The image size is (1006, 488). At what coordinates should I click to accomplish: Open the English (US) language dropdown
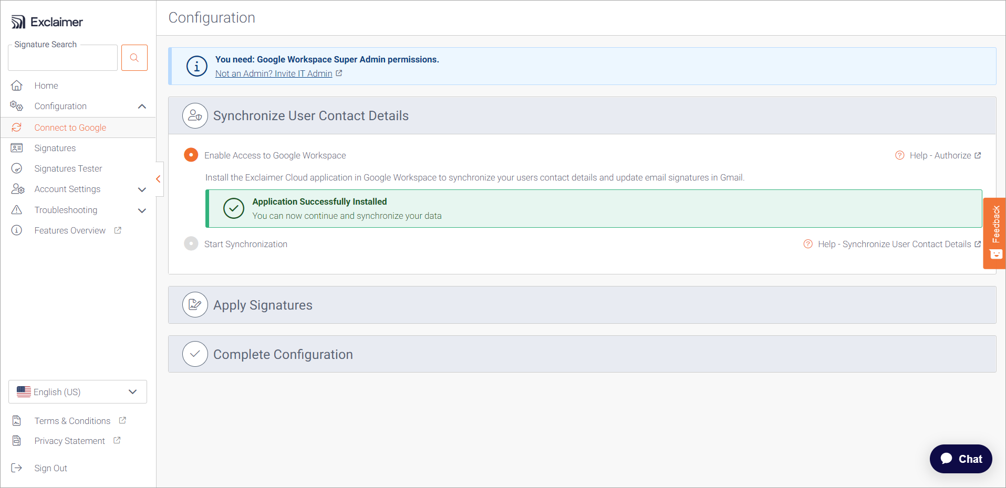[78, 392]
